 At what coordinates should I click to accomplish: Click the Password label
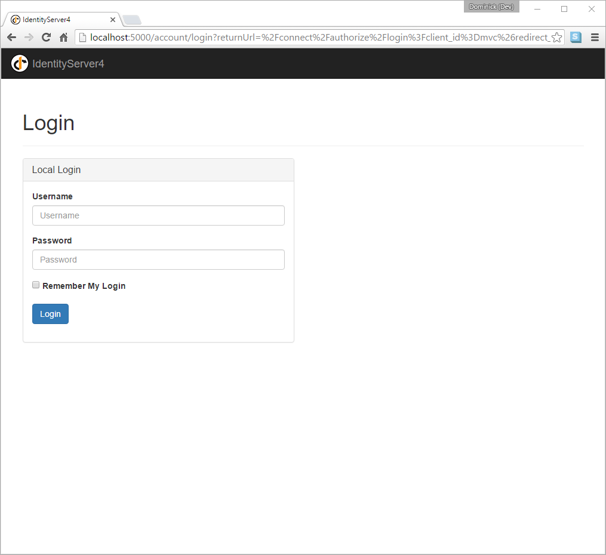52,240
